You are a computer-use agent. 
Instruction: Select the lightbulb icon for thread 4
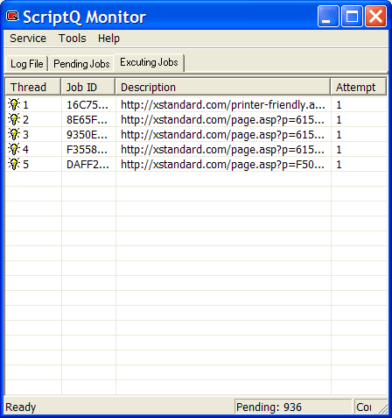[14, 149]
